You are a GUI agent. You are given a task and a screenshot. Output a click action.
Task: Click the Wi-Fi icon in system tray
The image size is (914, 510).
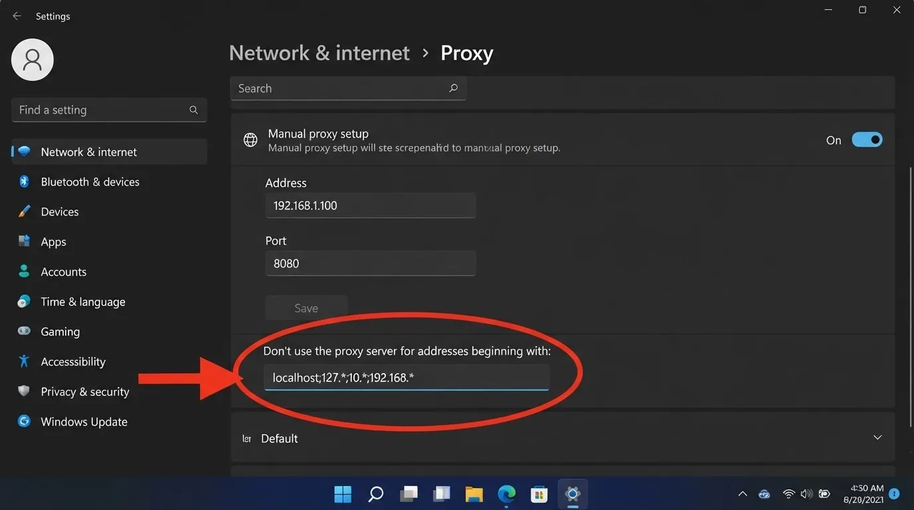point(788,493)
